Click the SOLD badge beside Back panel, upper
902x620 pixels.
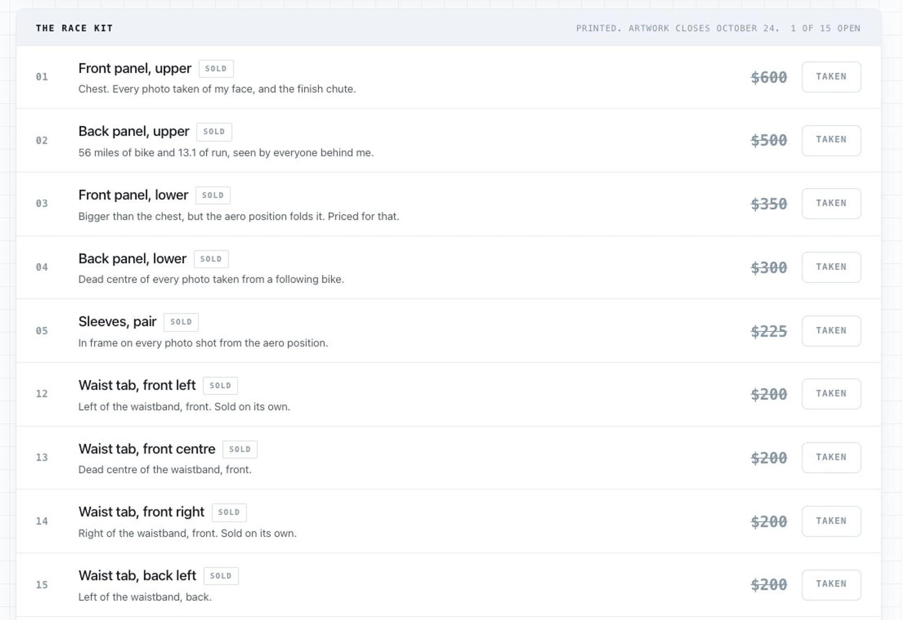(x=214, y=132)
